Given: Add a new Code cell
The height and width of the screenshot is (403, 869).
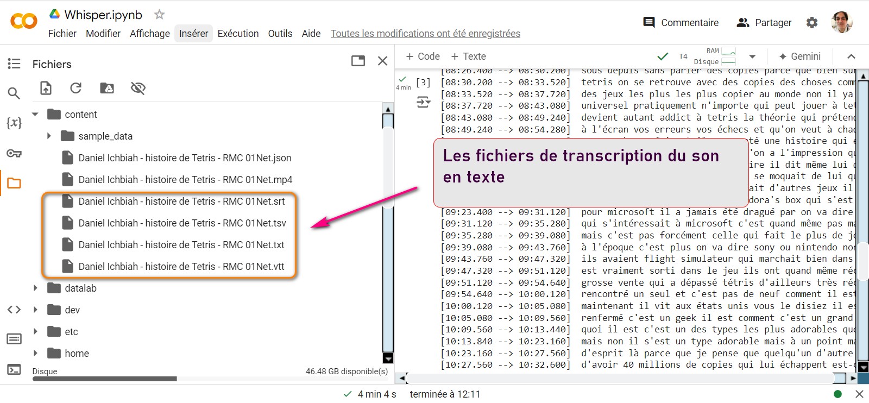Looking at the screenshot, I should pos(423,56).
